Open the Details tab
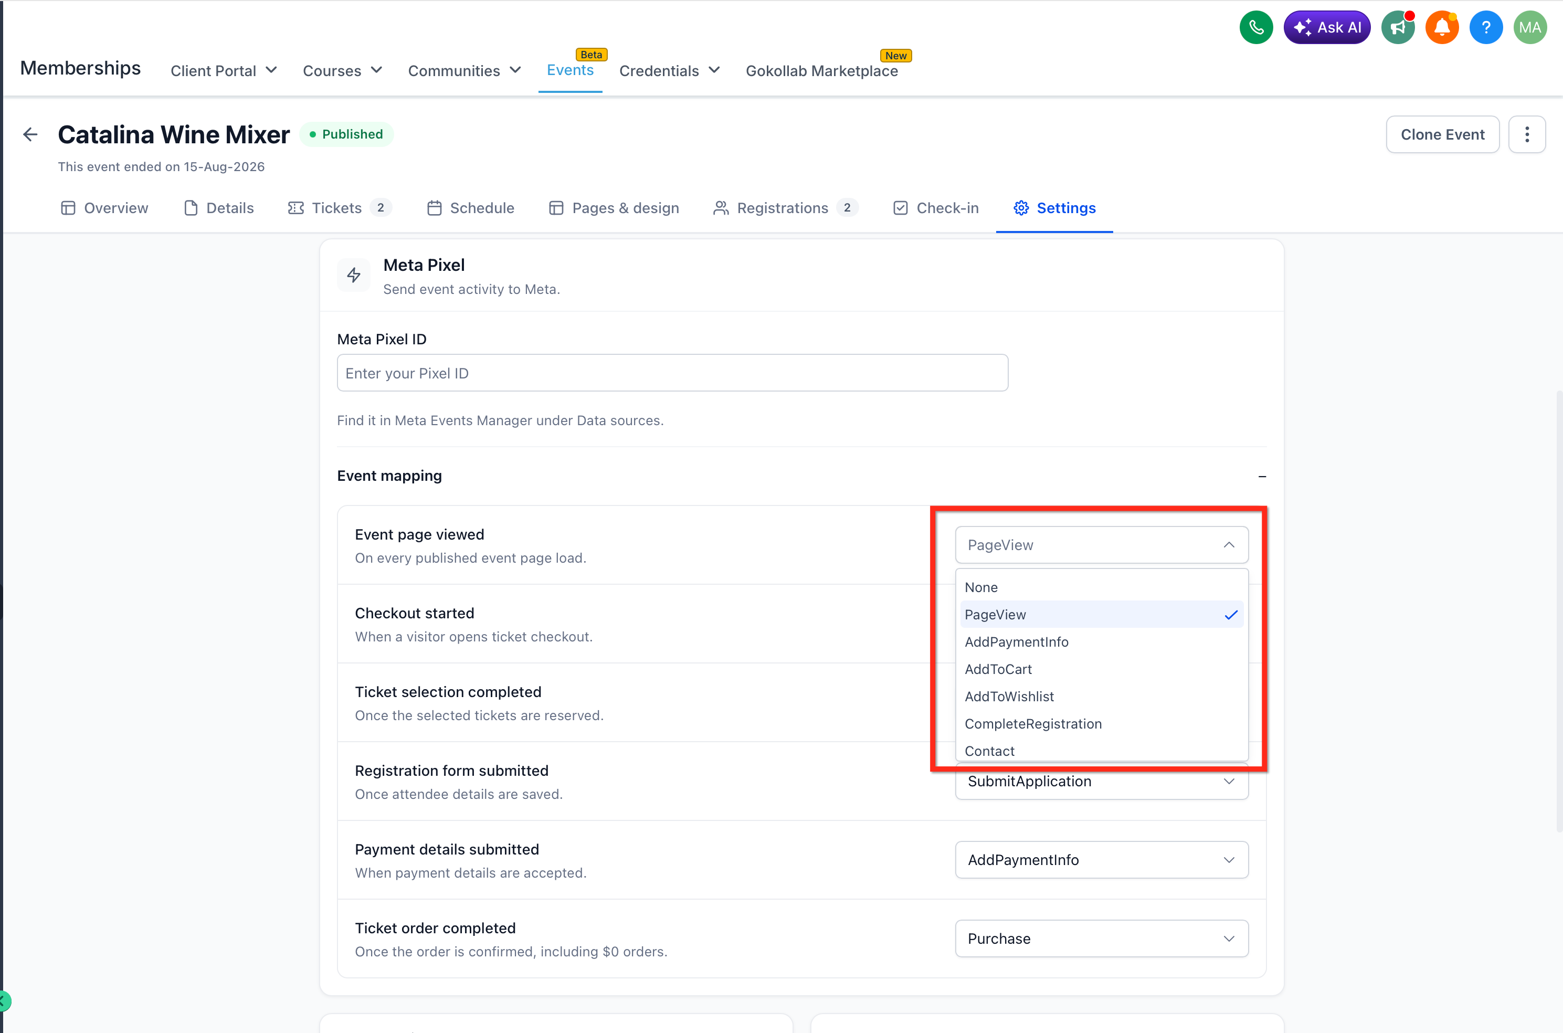This screenshot has width=1563, height=1033. click(219, 208)
